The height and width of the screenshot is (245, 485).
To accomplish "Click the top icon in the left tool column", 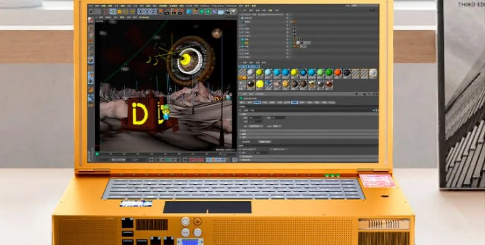I will 91,20.
